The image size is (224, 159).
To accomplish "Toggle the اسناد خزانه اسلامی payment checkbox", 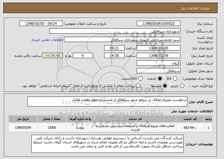I will (138, 86).
